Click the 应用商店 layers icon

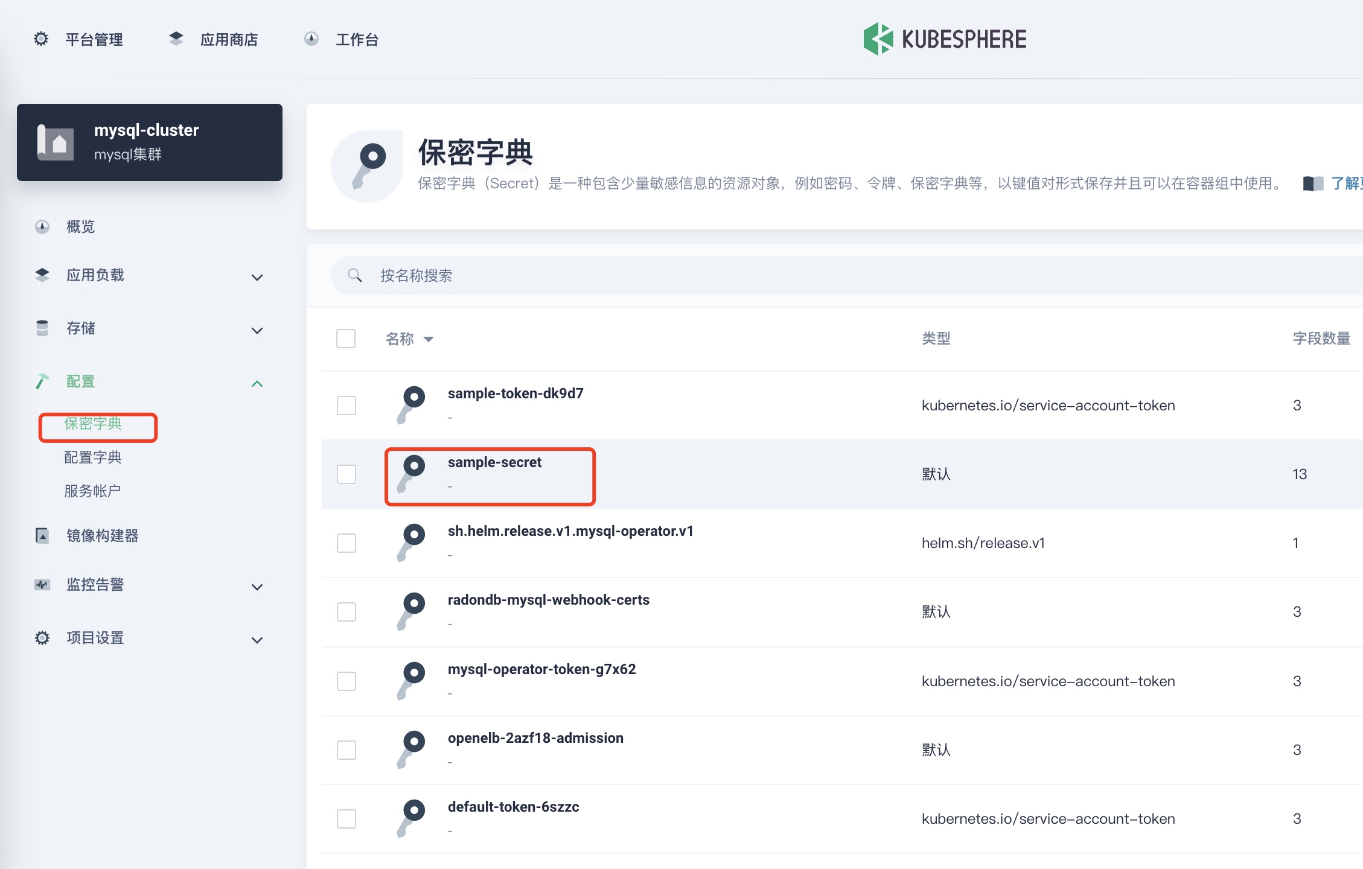coord(176,39)
